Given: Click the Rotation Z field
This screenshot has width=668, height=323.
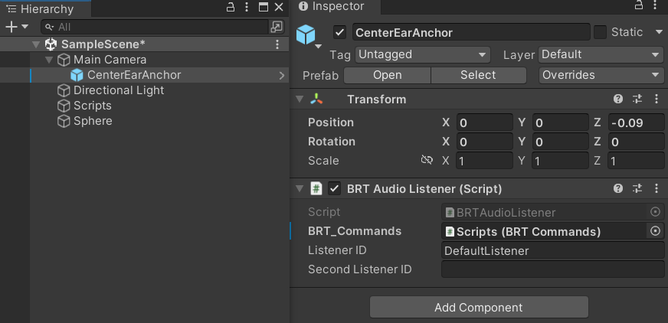Looking at the screenshot, I should coord(636,142).
